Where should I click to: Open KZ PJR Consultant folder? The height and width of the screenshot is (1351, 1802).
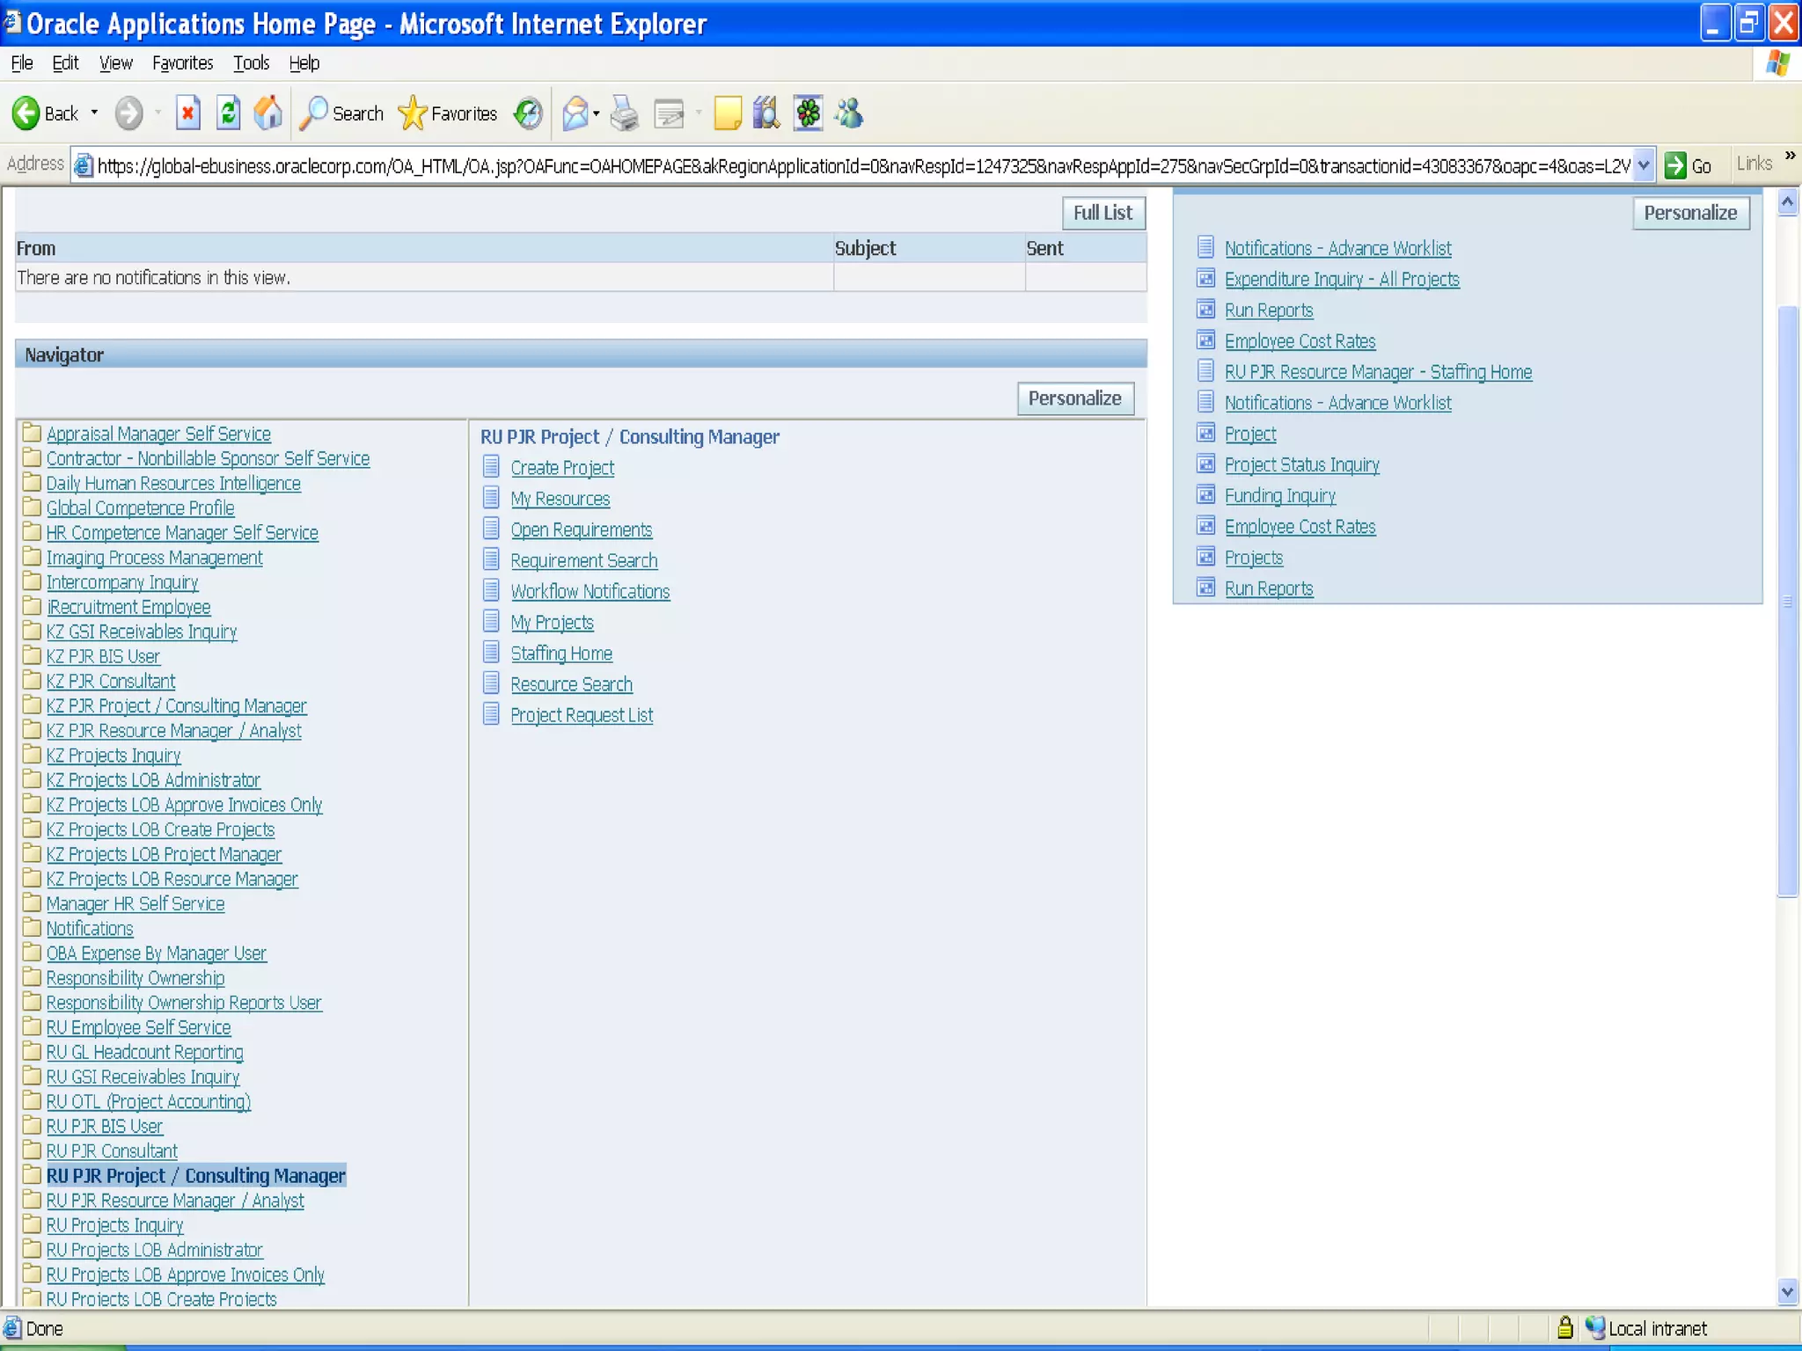pos(111,682)
